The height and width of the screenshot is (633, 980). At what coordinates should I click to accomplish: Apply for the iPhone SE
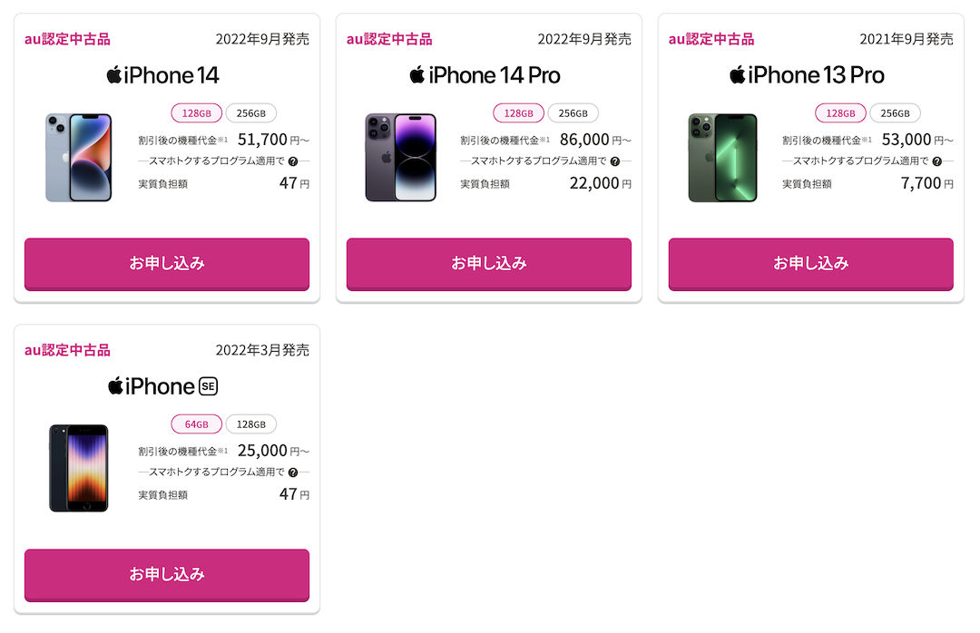coord(167,575)
